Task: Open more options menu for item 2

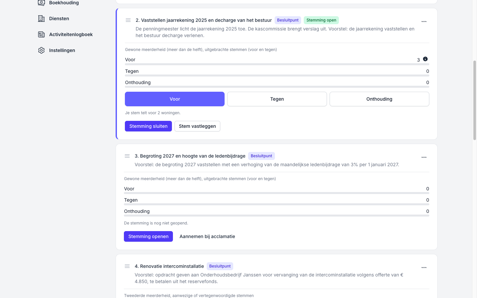Action: click(x=424, y=22)
